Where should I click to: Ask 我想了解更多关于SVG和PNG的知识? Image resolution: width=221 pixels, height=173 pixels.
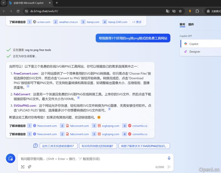144,146
